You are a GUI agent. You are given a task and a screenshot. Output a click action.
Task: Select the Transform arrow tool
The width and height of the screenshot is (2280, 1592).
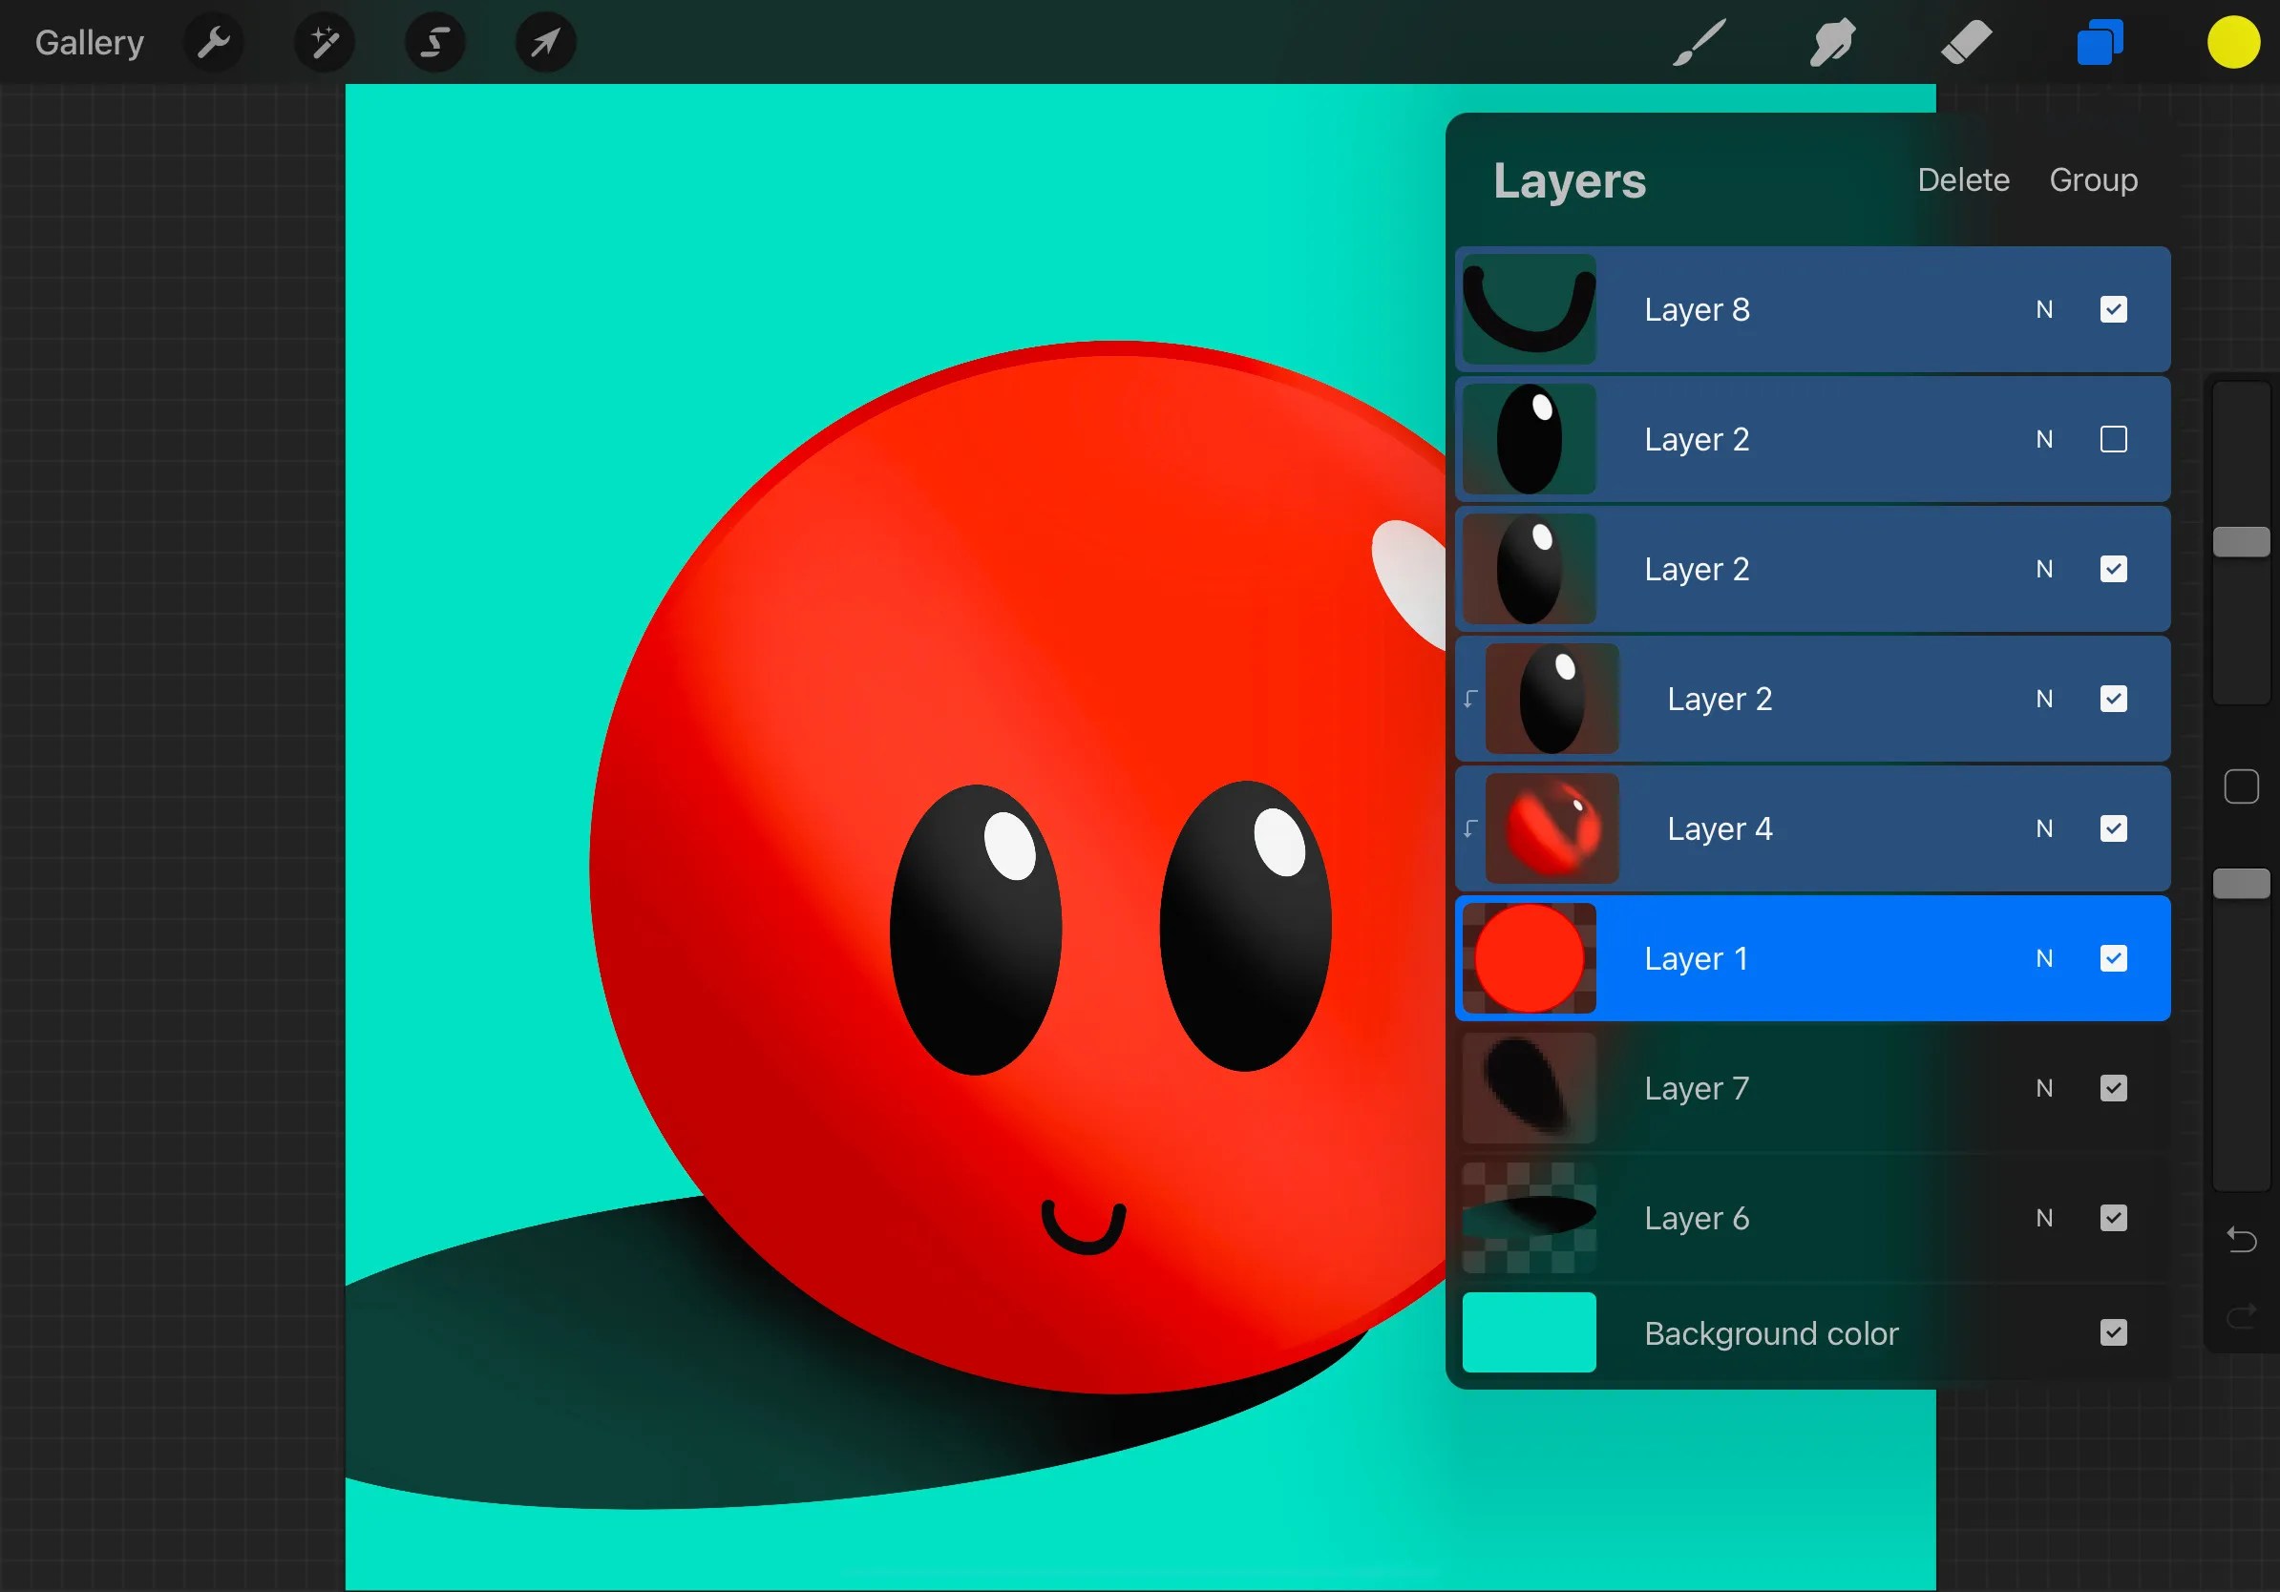[544, 42]
